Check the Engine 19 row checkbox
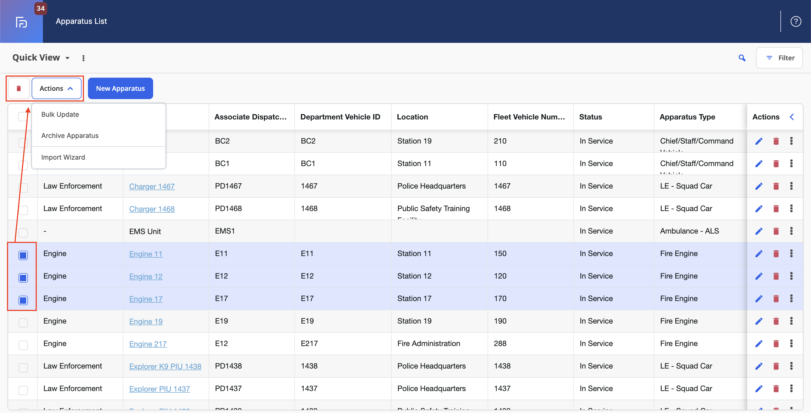Screen dimensions: 811x413 (x=23, y=323)
